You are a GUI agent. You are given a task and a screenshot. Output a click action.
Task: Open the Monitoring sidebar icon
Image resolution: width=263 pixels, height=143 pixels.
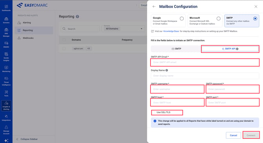point(6,69)
